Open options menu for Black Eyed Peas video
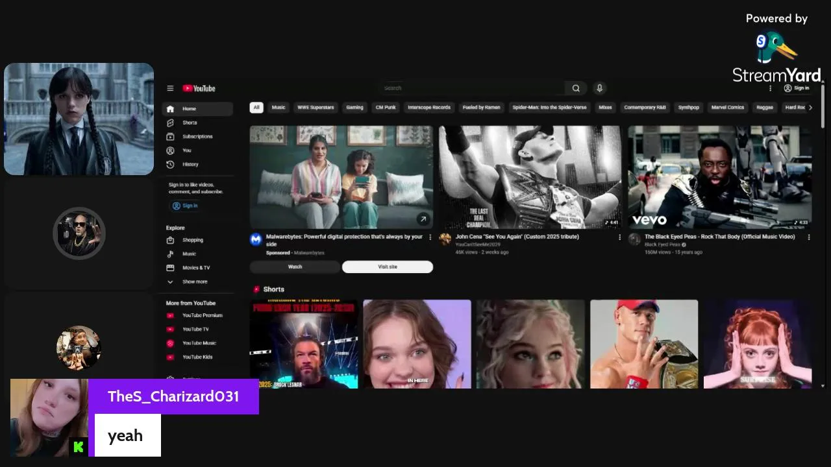Viewport: 831px width, 467px height. (809, 237)
